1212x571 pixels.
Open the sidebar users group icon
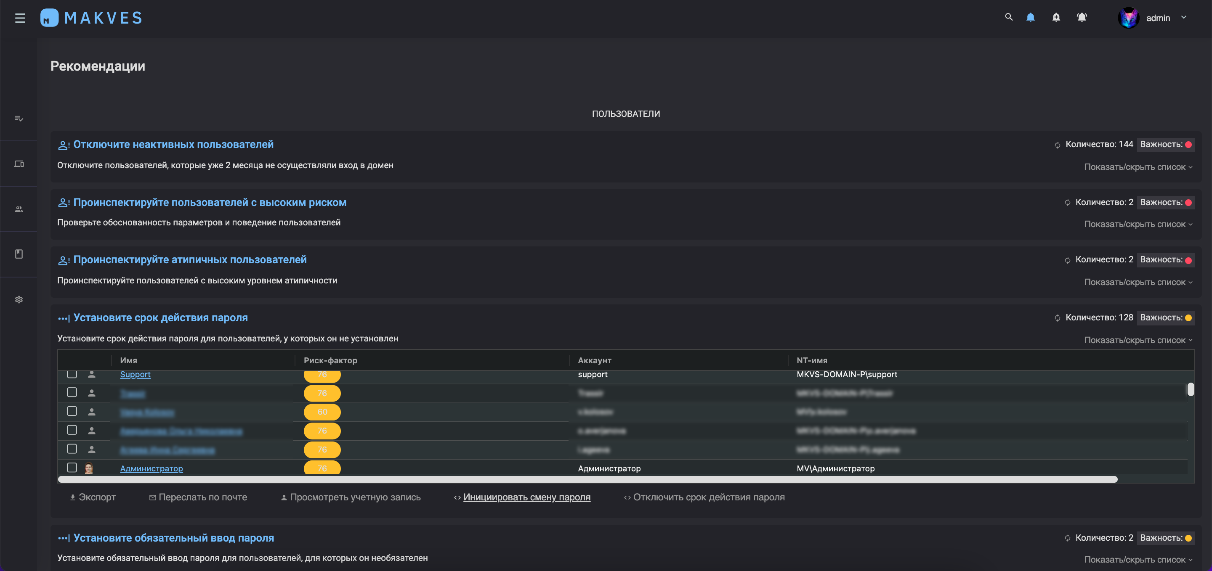pos(19,209)
